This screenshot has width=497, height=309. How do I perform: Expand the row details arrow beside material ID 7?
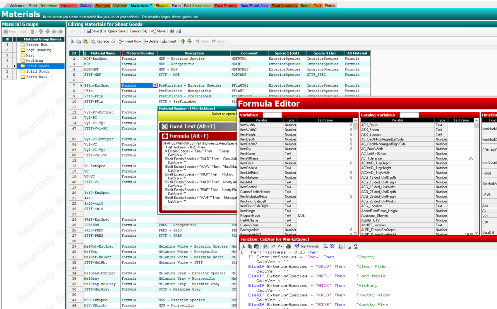(81, 85)
